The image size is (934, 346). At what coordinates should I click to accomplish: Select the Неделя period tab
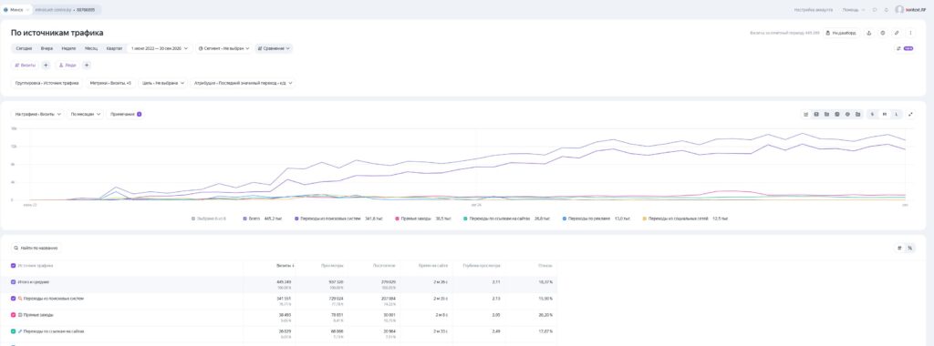68,49
